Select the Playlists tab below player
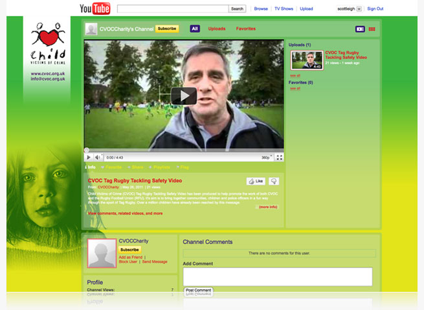424x310 pixels. coord(159,167)
